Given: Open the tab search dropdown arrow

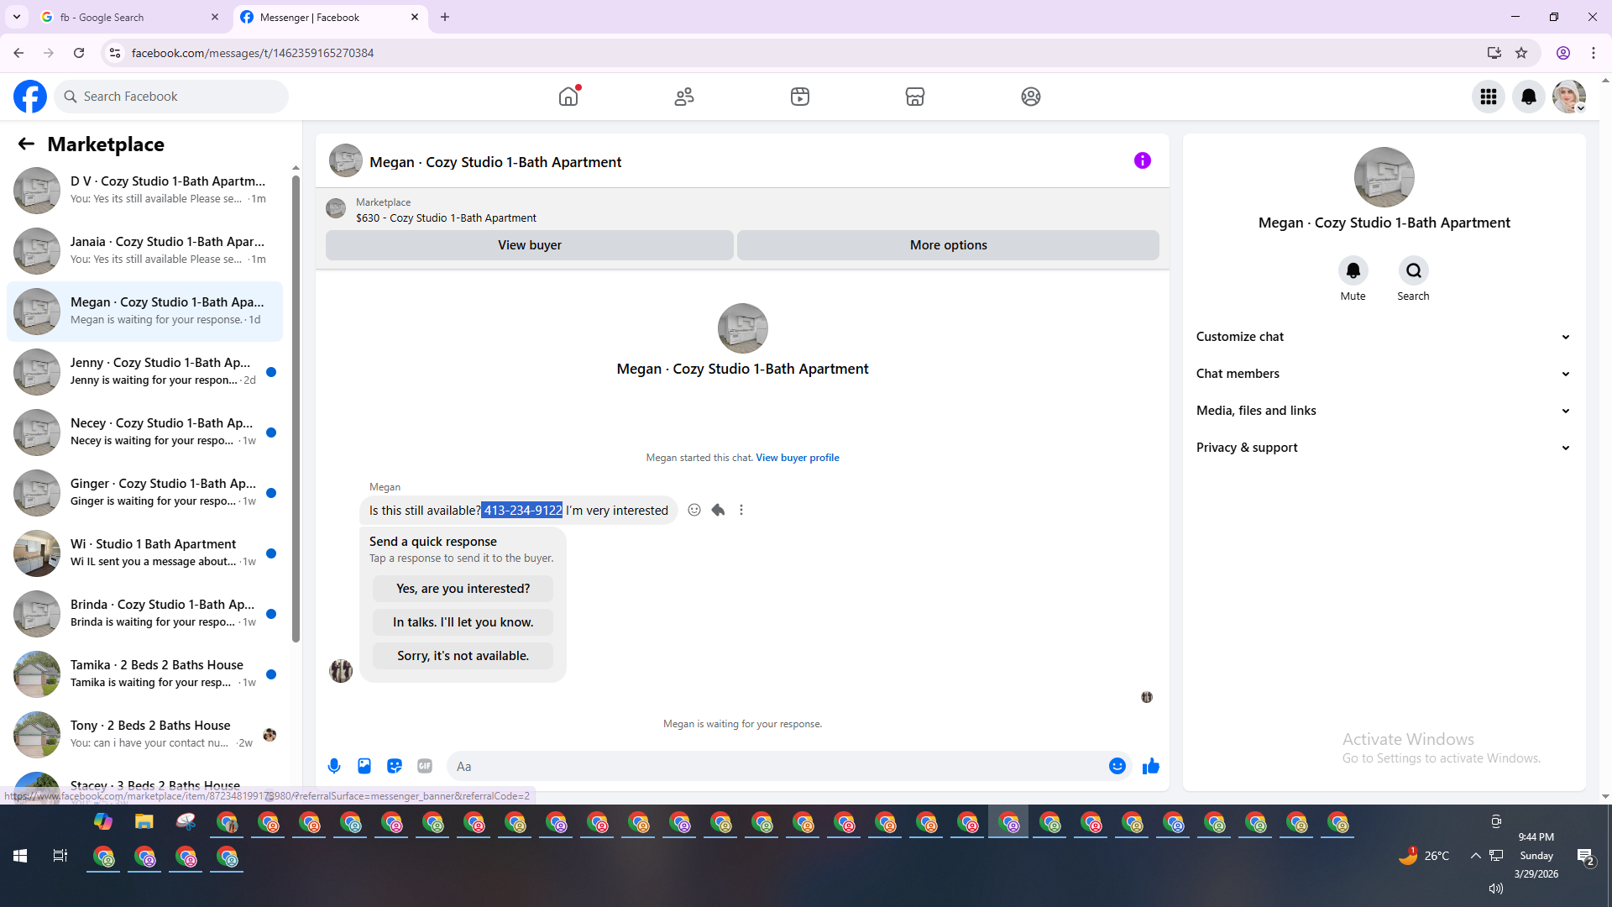Looking at the screenshot, I should pos(17,17).
